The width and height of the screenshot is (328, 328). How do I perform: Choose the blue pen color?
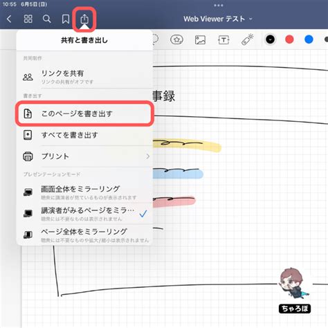[x=309, y=39]
